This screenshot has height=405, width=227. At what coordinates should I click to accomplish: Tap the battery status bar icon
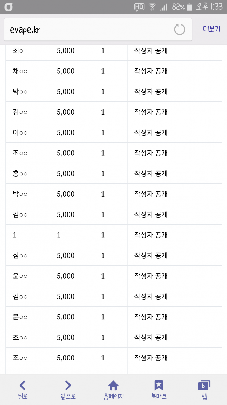[x=189, y=7]
